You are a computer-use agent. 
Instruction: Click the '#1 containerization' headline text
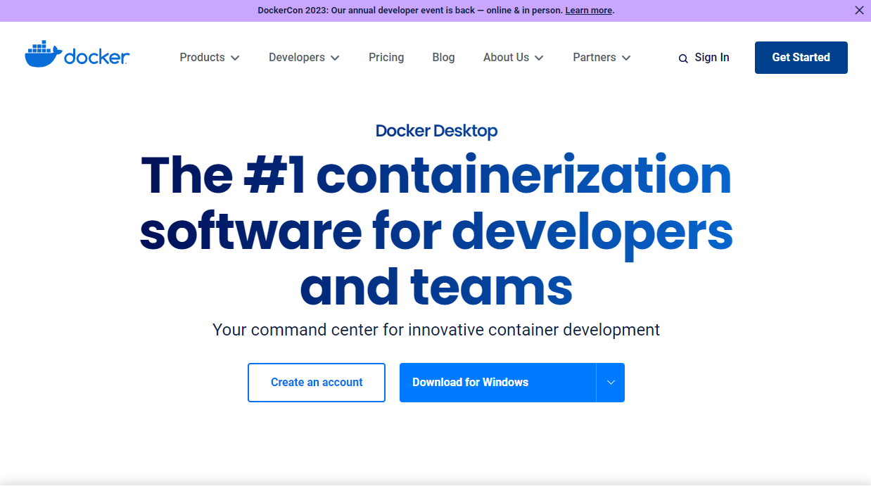tap(488, 175)
